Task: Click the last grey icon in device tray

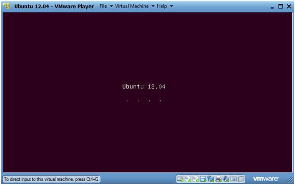Action: tap(241, 179)
